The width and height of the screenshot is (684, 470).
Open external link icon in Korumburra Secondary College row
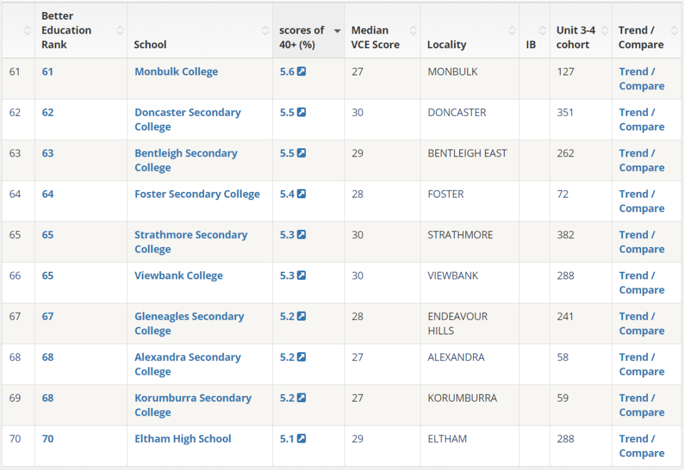pyautogui.click(x=301, y=398)
